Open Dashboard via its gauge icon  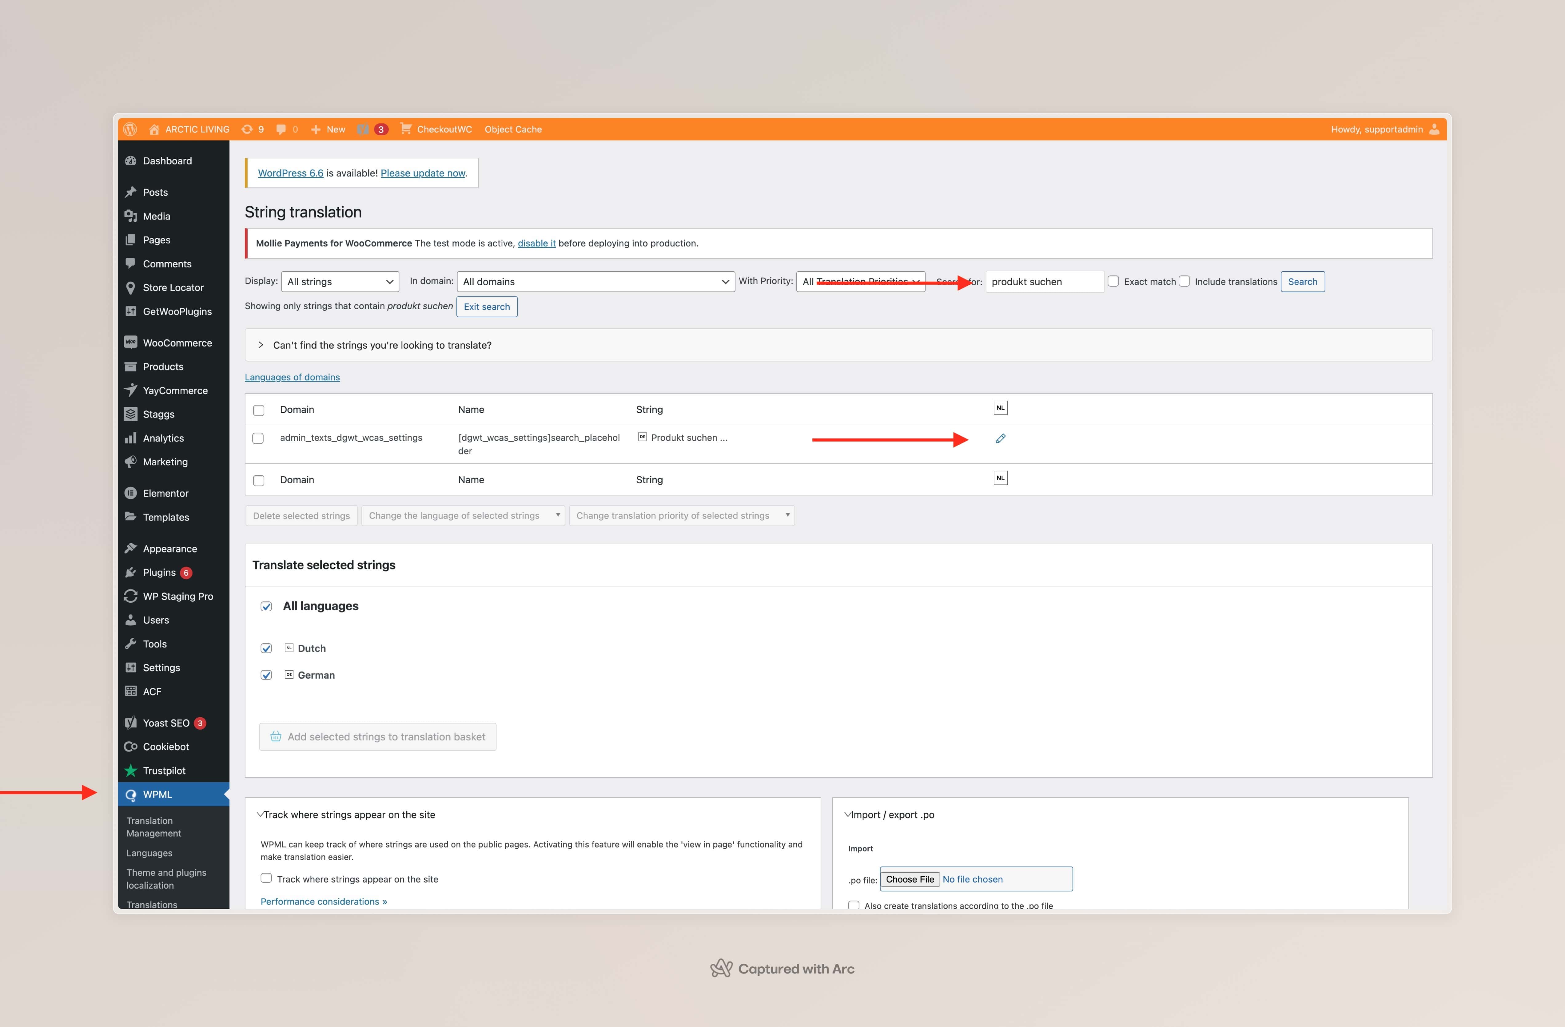coord(130,161)
